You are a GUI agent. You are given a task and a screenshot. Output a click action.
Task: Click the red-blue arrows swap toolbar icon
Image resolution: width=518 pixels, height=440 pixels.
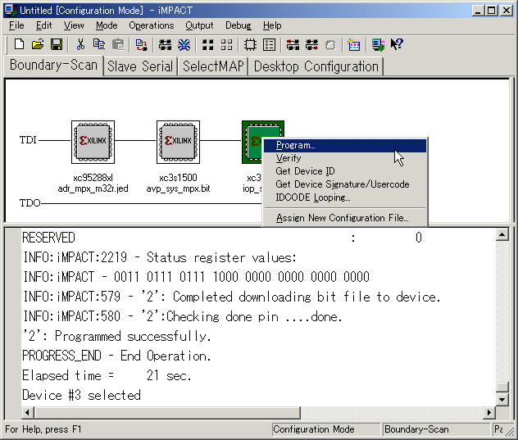142,44
